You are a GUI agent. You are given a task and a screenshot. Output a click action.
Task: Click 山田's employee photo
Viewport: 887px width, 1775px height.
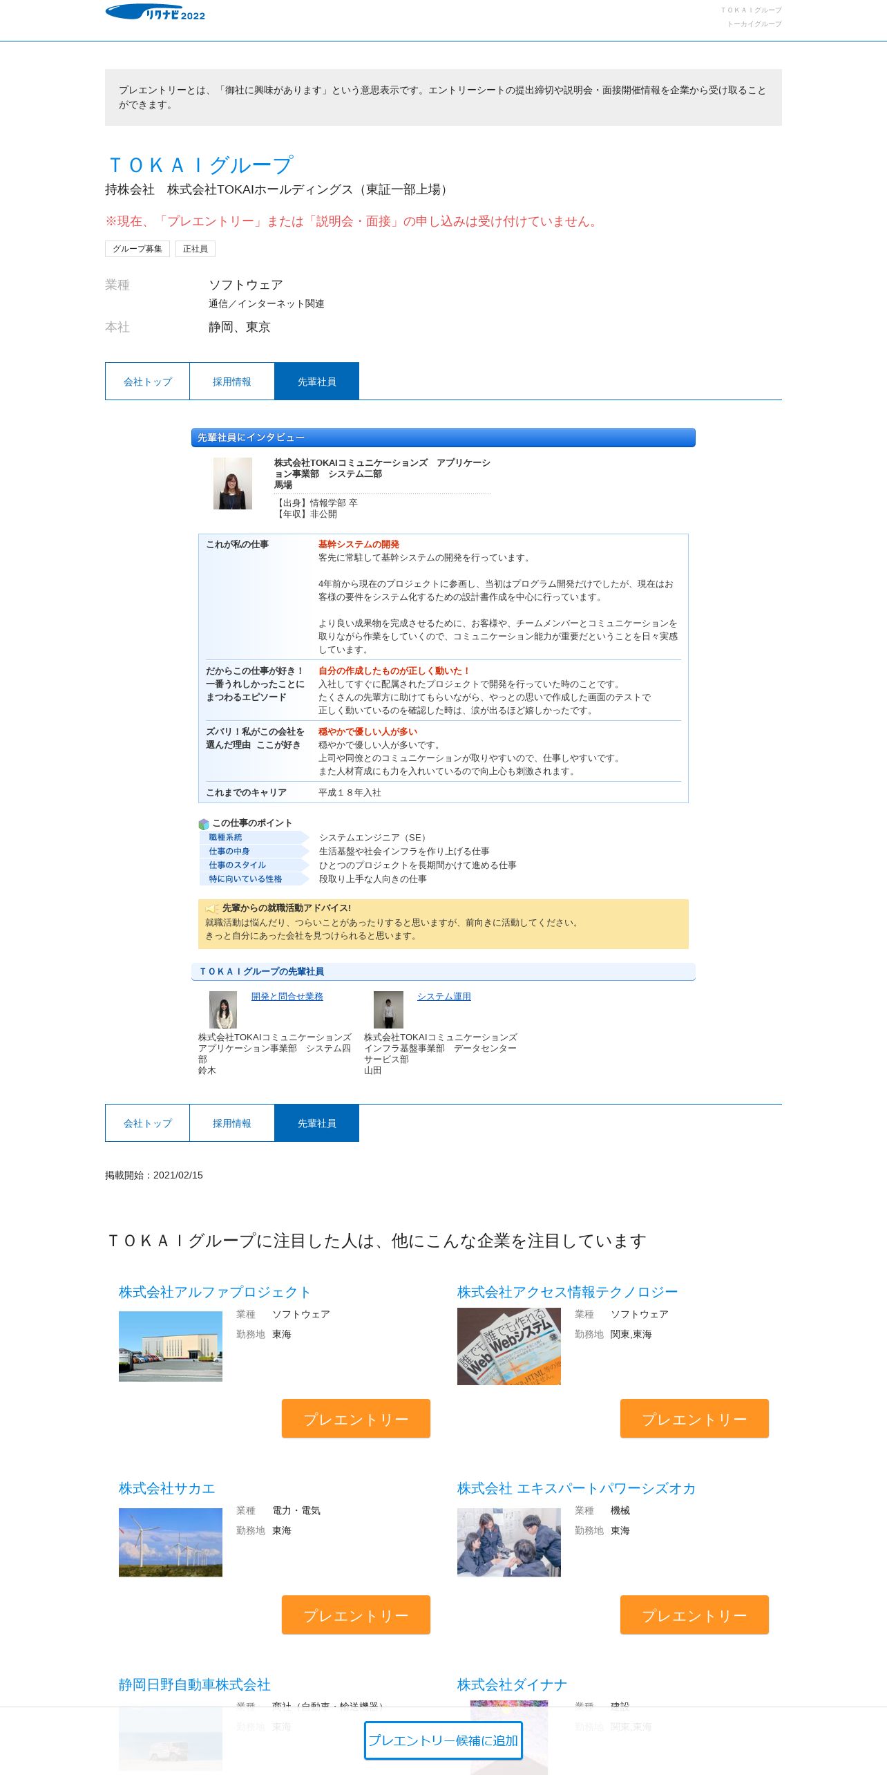[388, 1010]
